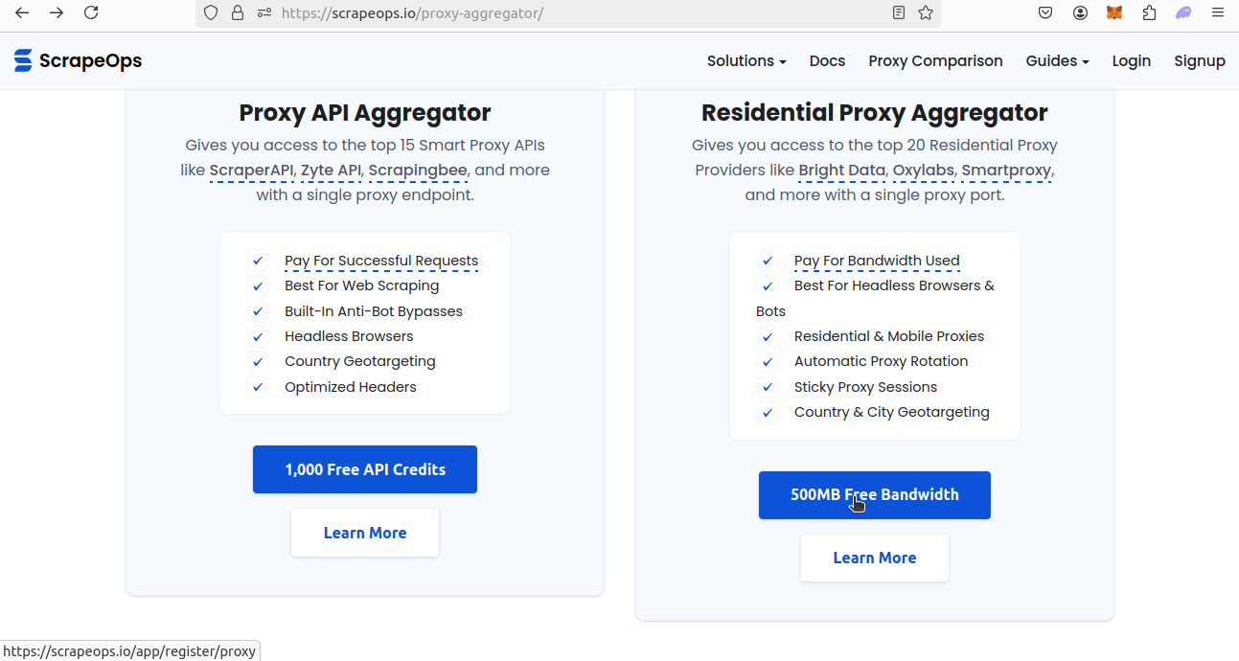Click Automatic Proxy Rotation text

(x=882, y=361)
